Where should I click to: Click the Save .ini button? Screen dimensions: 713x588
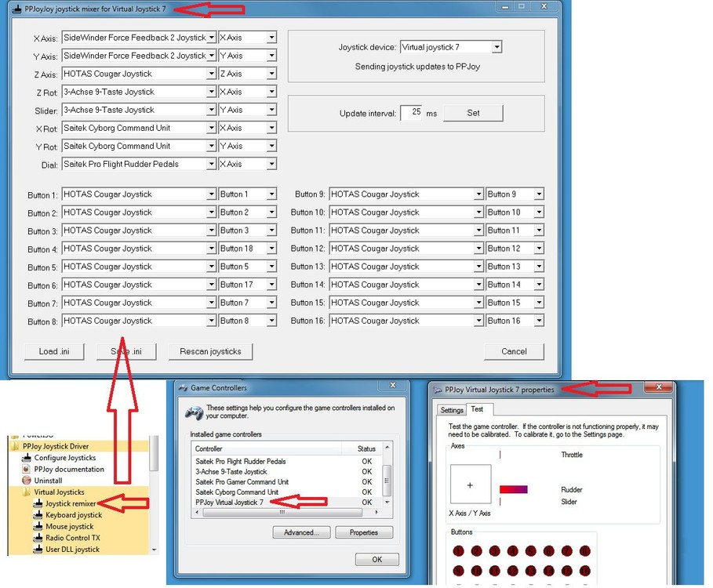[126, 351]
